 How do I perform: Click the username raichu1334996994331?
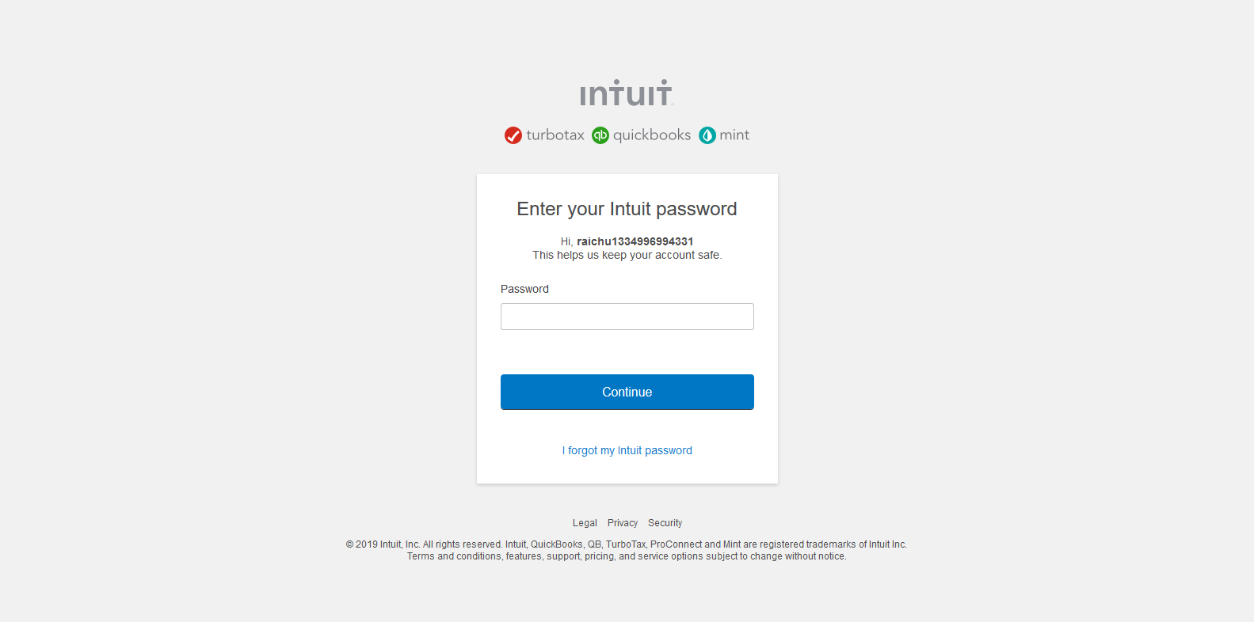click(x=635, y=241)
